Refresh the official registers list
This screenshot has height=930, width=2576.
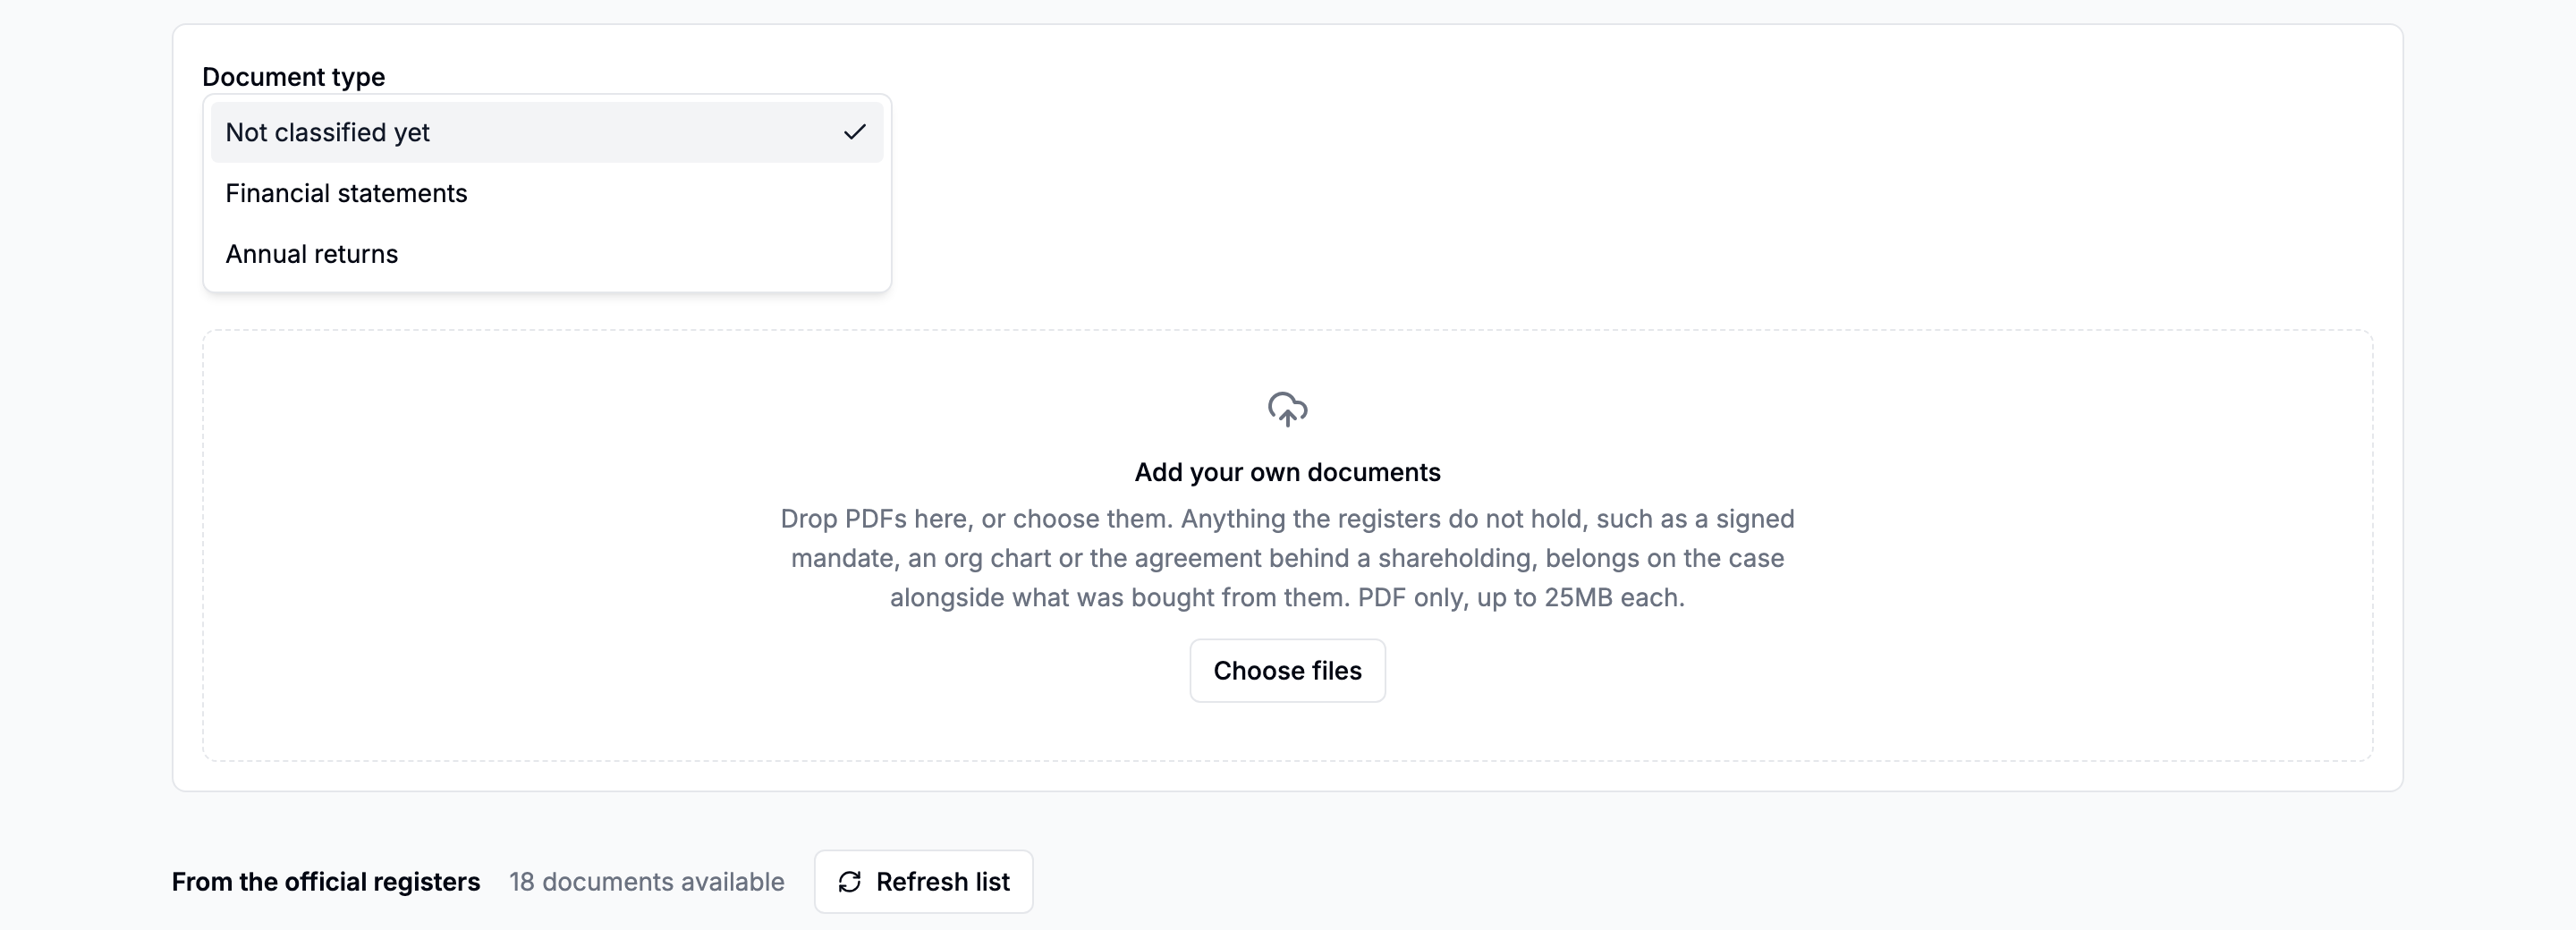click(x=923, y=882)
